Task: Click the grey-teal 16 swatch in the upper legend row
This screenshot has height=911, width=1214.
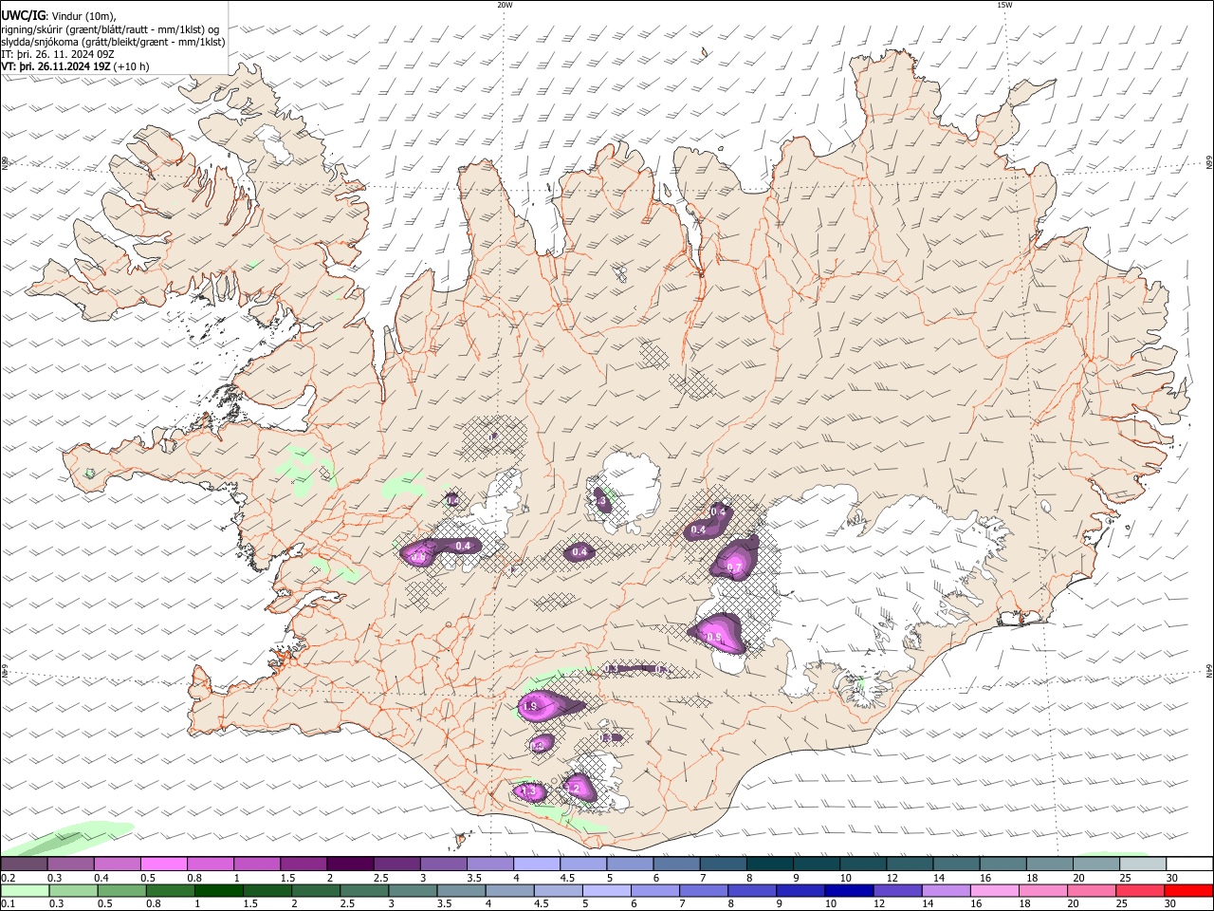Action: (1003, 864)
